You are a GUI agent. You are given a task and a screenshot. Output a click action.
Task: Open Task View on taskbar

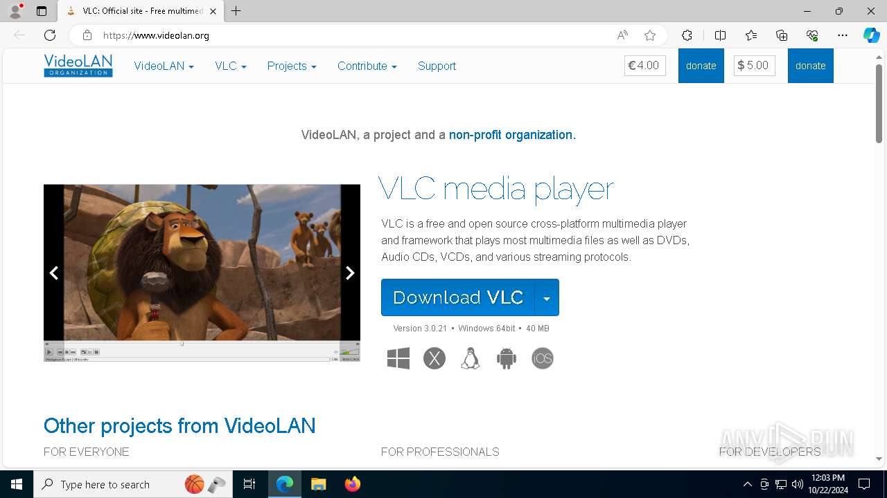pyautogui.click(x=249, y=484)
